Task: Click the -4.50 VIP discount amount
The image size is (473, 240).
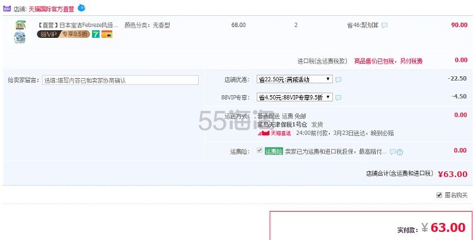Action: pos(459,96)
